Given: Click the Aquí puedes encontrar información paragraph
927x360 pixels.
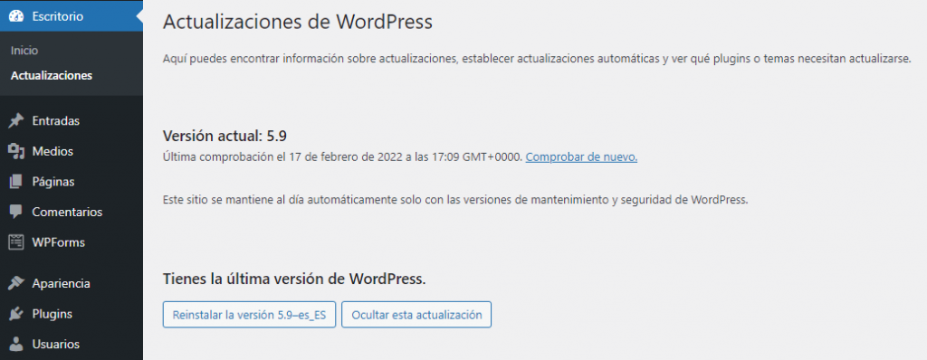Looking at the screenshot, I should point(538,59).
